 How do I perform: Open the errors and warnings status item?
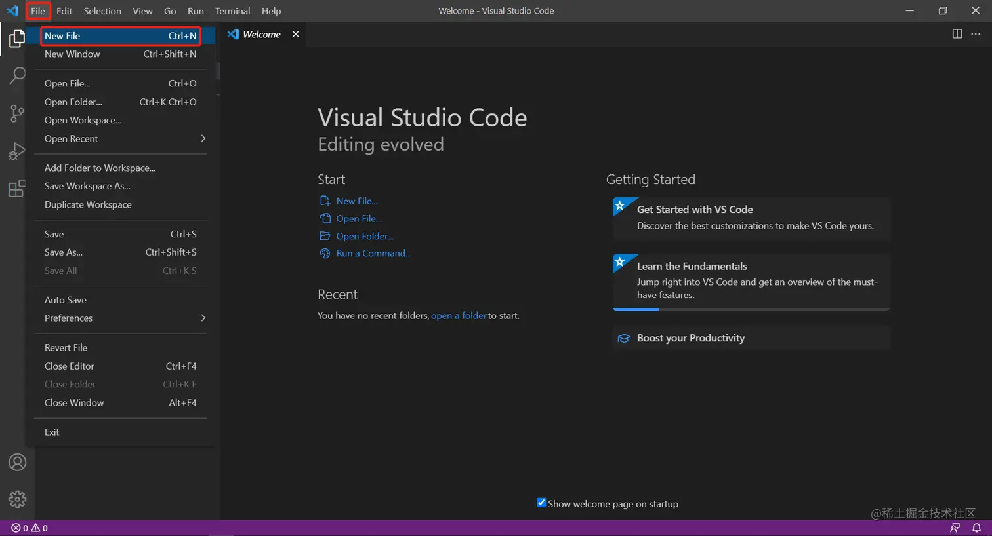(26, 527)
